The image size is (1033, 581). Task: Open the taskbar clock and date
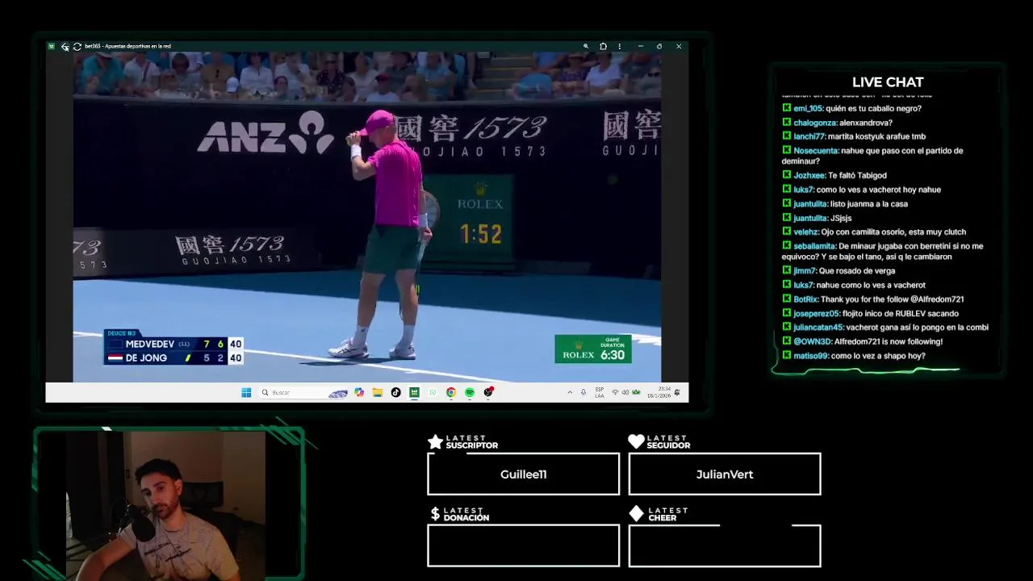pyautogui.click(x=661, y=393)
